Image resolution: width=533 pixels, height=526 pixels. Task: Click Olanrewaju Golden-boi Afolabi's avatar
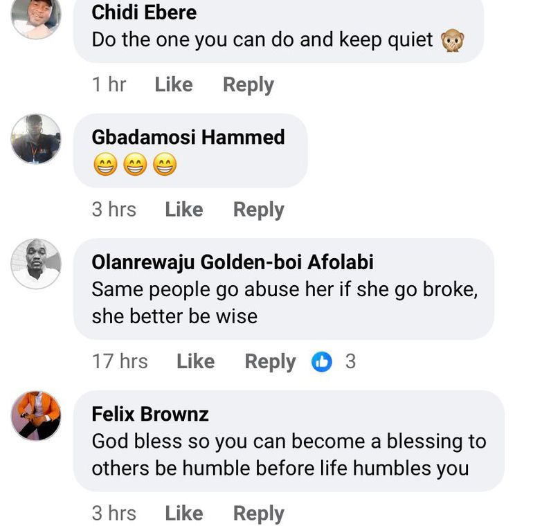(36, 264)
